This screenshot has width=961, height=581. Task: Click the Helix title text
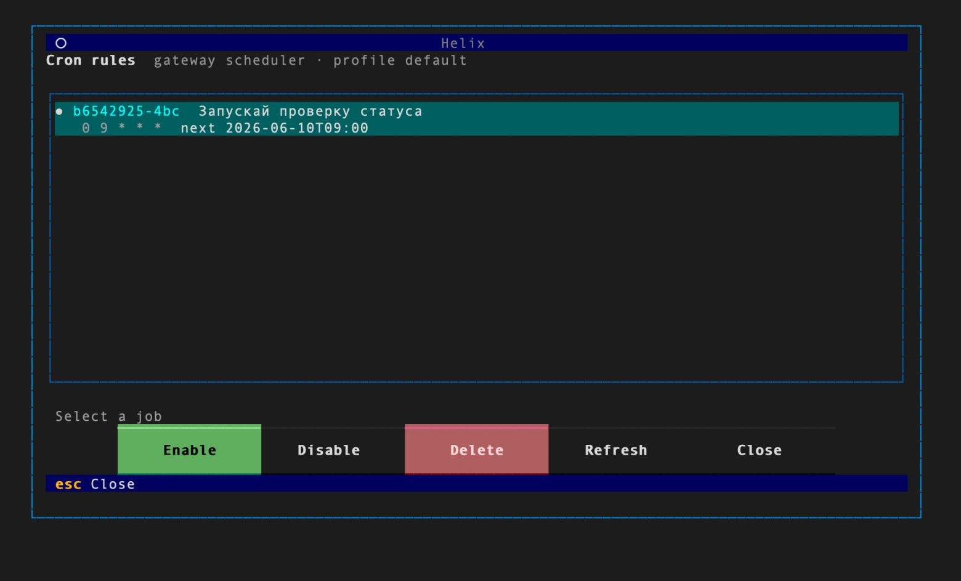(463, 43)
